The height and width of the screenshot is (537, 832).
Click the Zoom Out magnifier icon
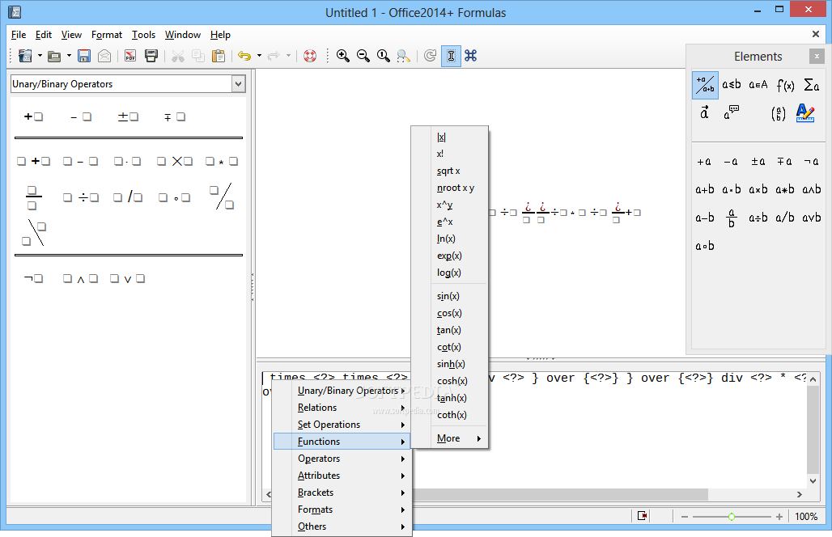[363, 56]
